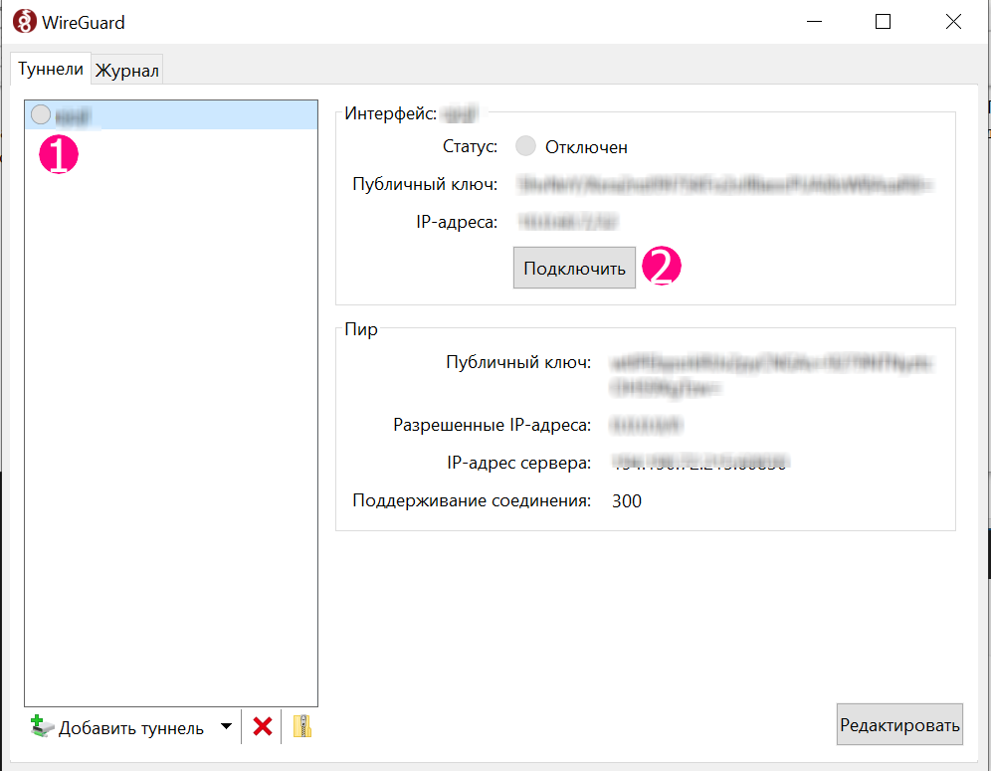Select the tunnel row in the list
991x771 pixels.
(x=171, y=115)
